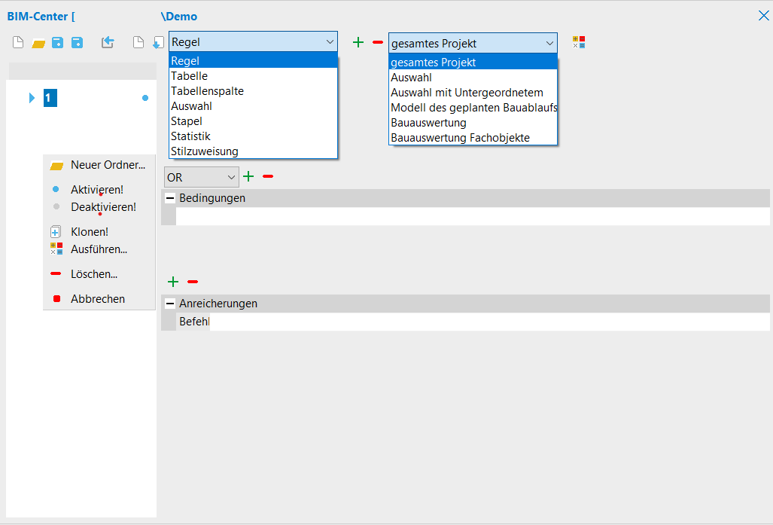This screenshot has height=525, width=773.
Task: Select Klonen! from the context menu
Action: click(89, 232)
